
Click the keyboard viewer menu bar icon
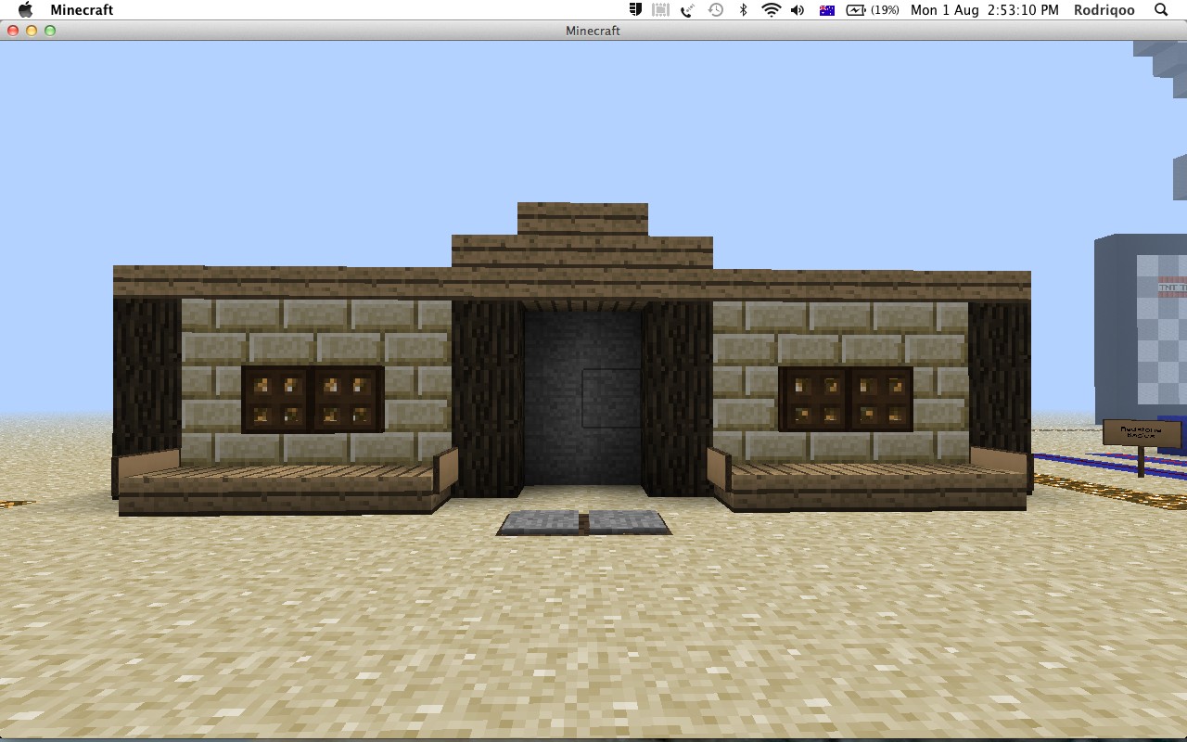[660, 9]
